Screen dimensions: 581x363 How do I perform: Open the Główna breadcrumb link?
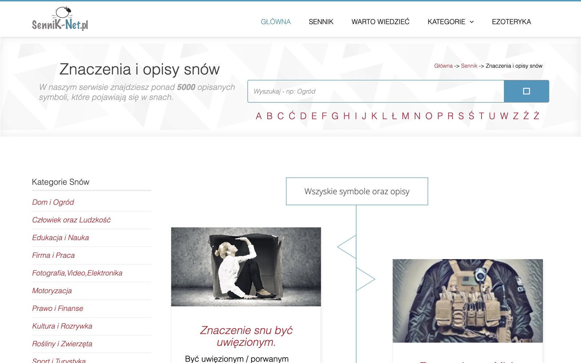(443, 66)
